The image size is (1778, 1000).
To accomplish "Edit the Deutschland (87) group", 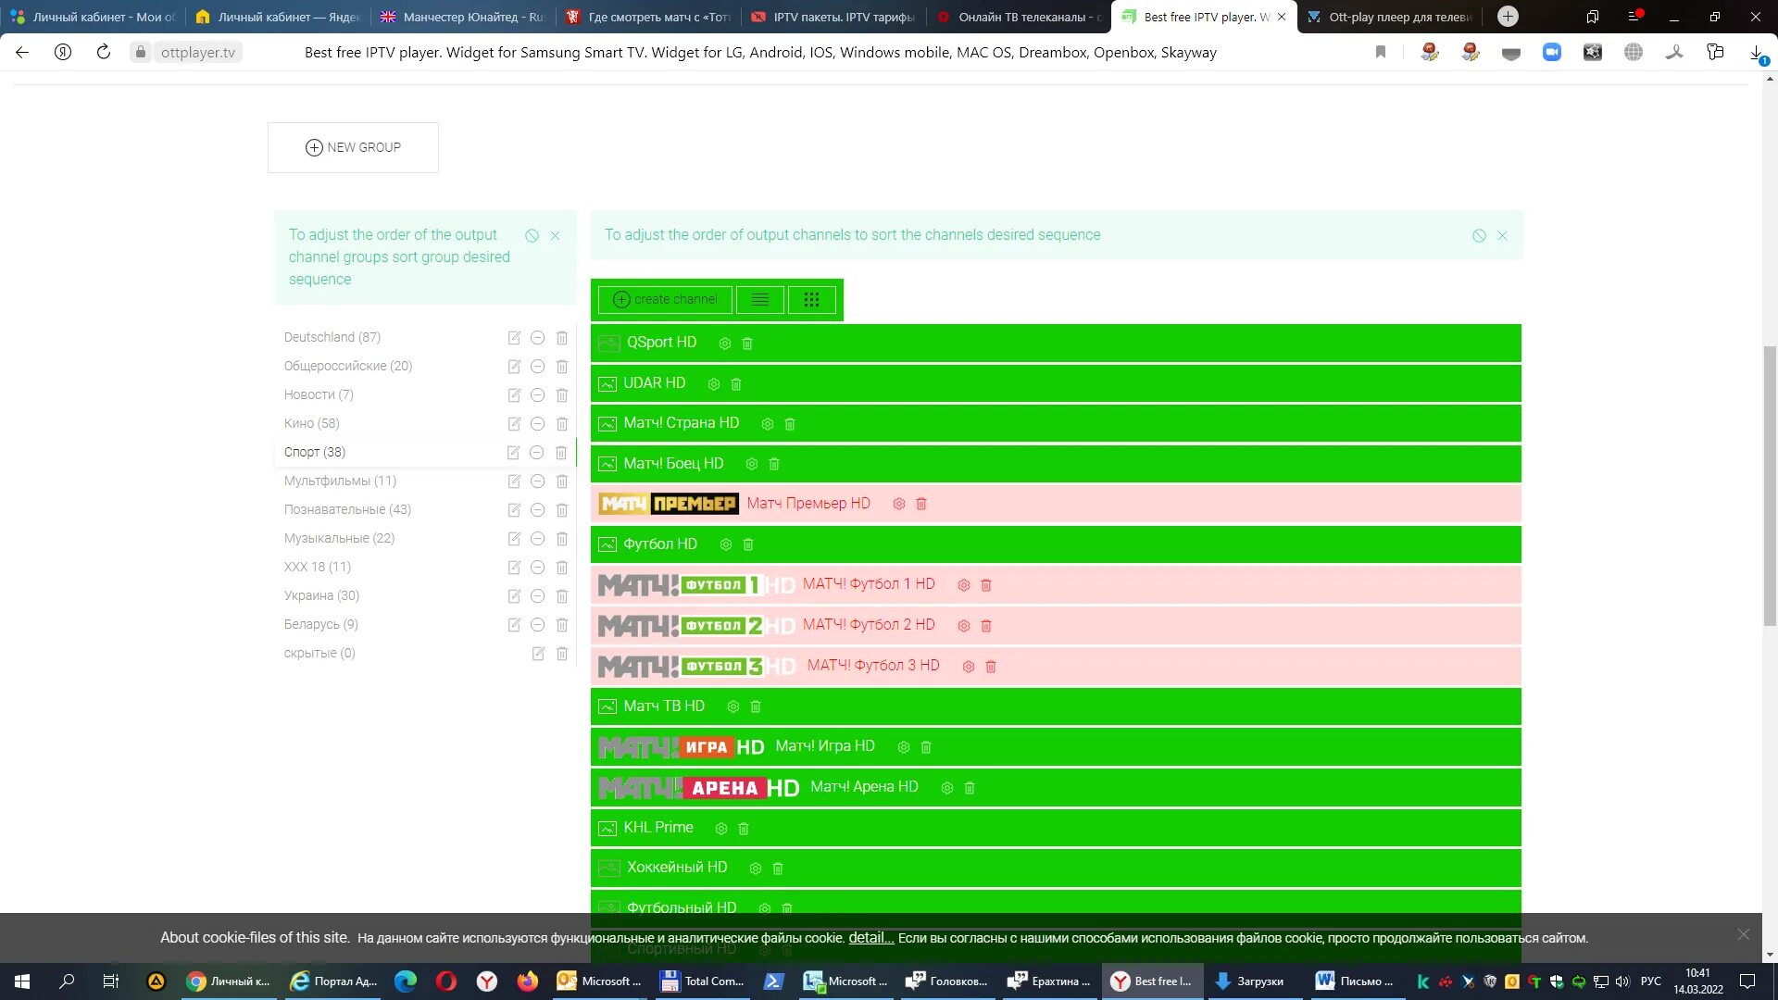I will click(514, 338).
